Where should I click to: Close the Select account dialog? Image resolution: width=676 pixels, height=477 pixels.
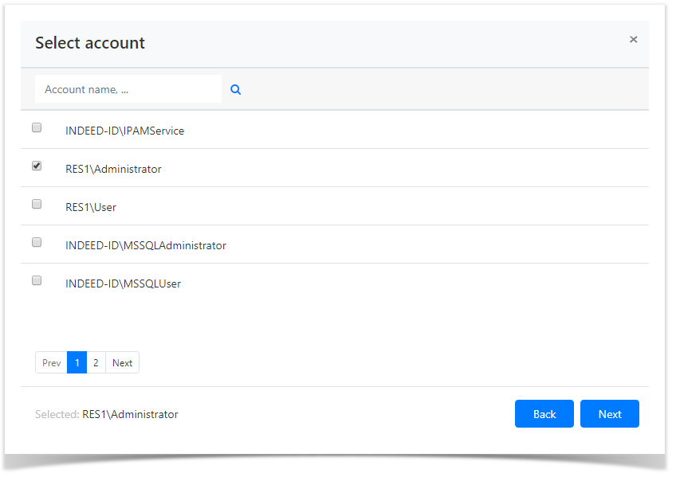(x=633, y=39)
